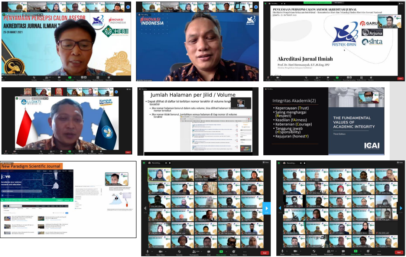Image resolution: width=406 pixels, height=257 pixels.
Task: Expand Share Screen caret in 434-participant gallery window
Action: pos(225,251)
